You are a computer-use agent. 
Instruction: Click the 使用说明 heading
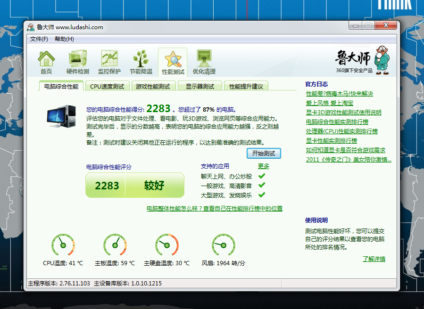point(316,220)
